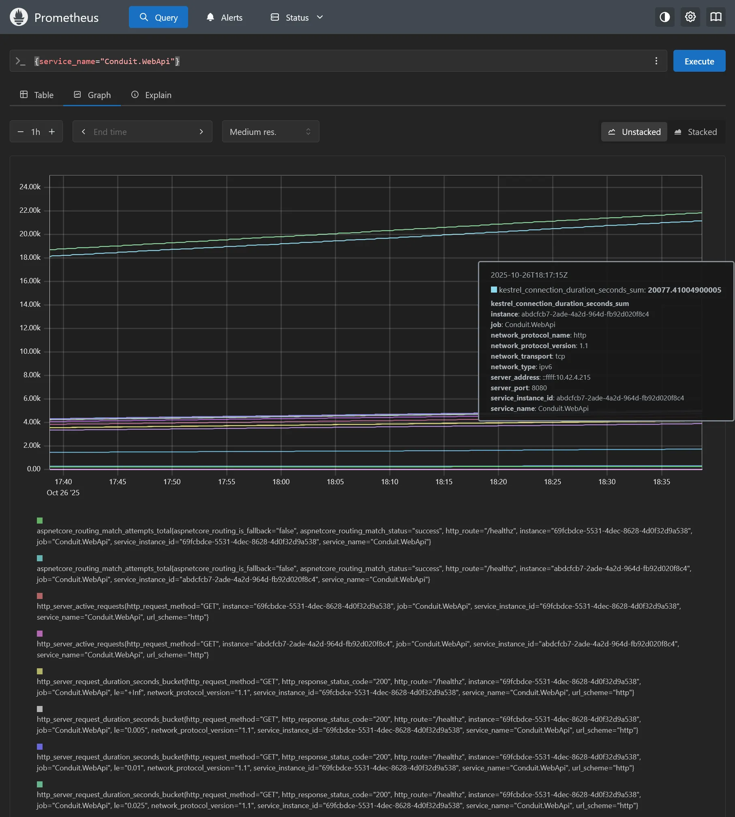Shift end time backward with left chevron
Image resolution: width=735 pixels, height=817 pixels.
pyautogui.click(x=84, y=132)
